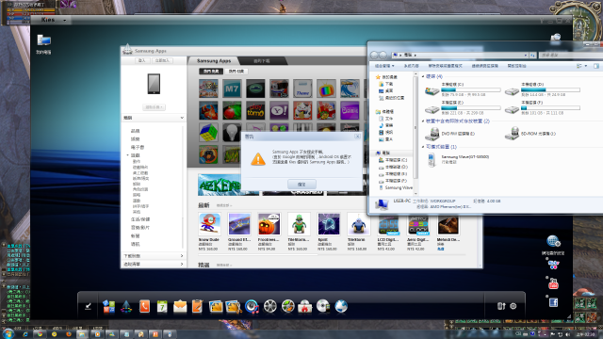Viewport: 603px width, 339px height.
Task: Click the YouTube icon on Kies right side
Action: tap(553, 284)
